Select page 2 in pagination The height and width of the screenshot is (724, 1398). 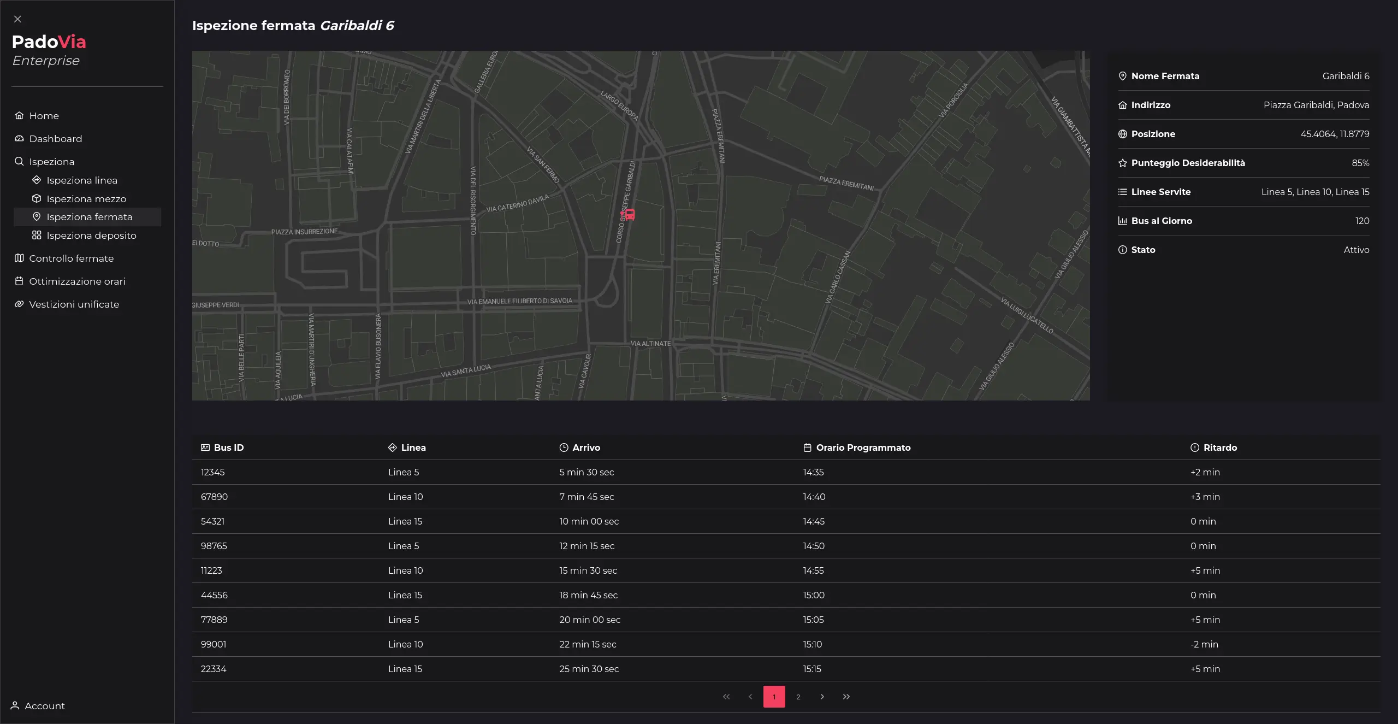coord(798,697)
